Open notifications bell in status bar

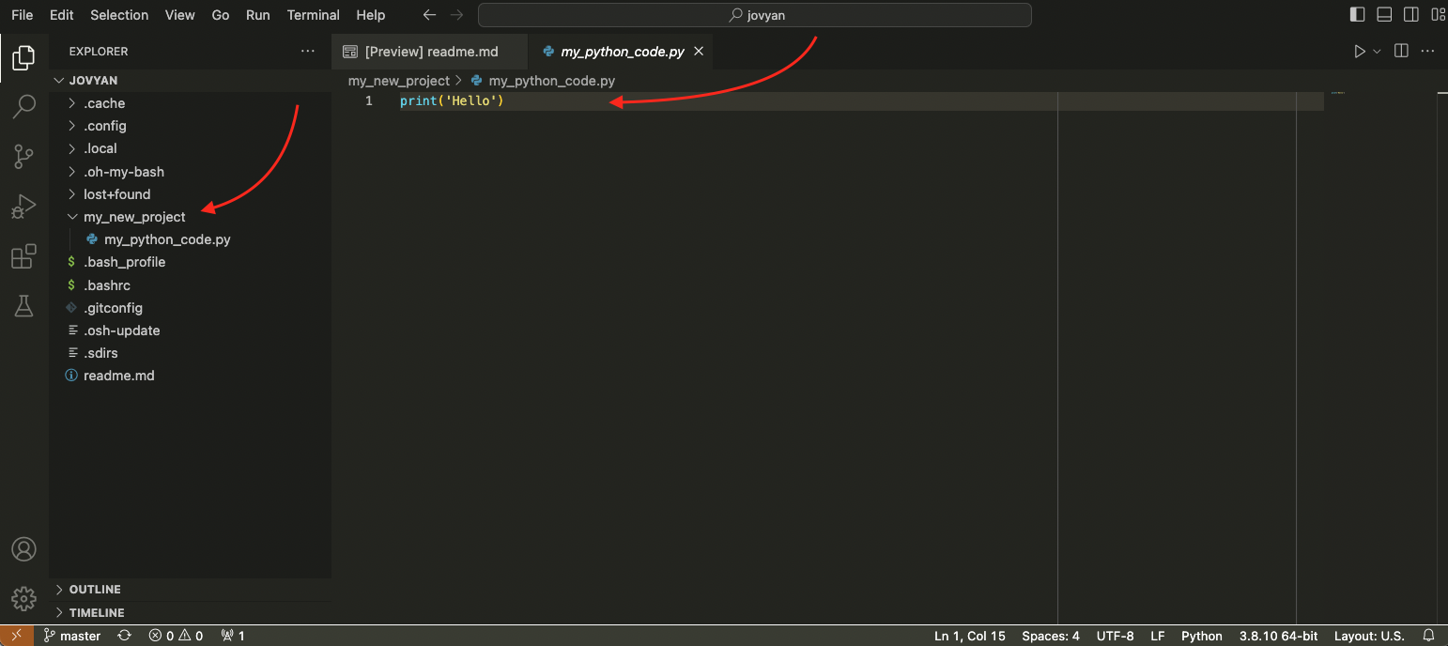[x=1428, y=636]
